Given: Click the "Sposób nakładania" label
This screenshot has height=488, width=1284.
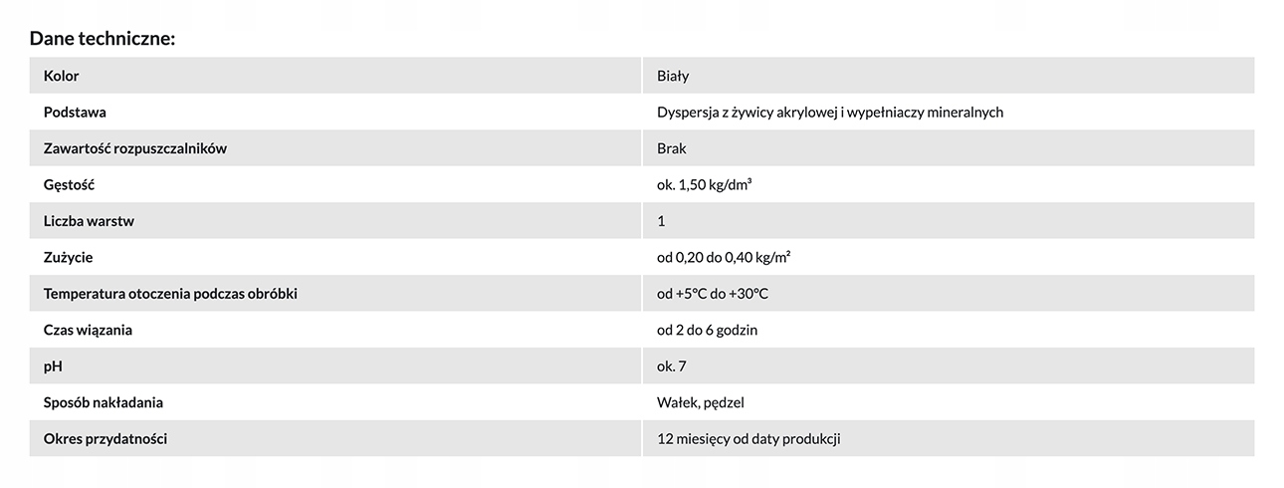Looking at the screenshot, I should coord(104,402).
